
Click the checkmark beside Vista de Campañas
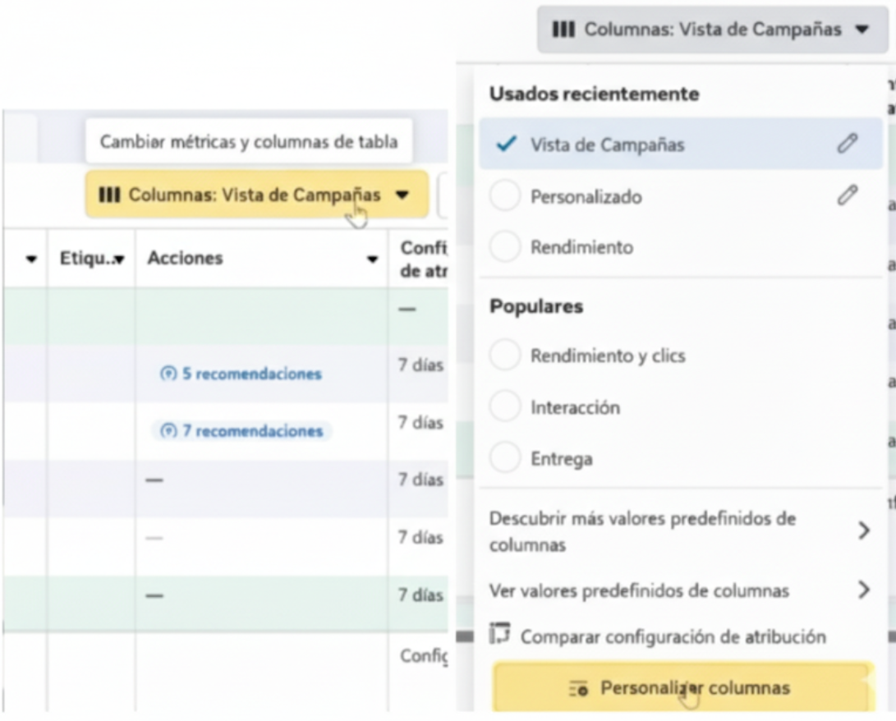[x=507, y=144]
